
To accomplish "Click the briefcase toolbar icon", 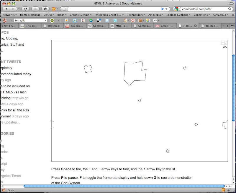I will pos(140,20).
